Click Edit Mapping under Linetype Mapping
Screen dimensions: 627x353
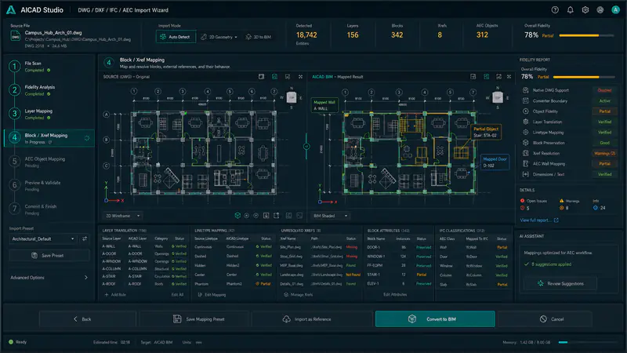(212, 295)
